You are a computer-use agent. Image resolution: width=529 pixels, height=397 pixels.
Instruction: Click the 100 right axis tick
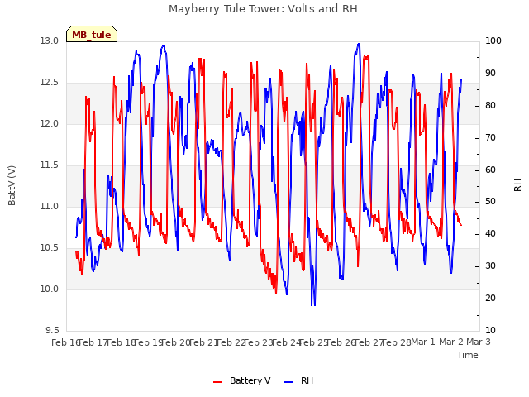(493, 41)
